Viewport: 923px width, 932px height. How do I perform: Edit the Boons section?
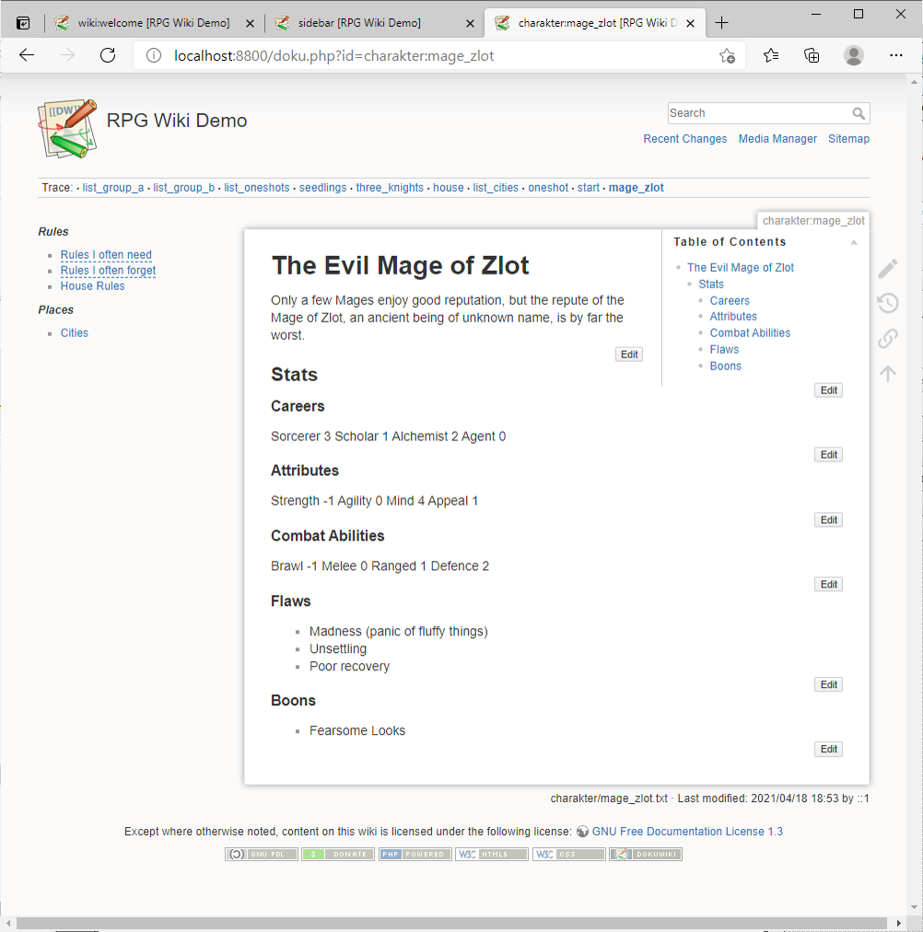(828, 750)
